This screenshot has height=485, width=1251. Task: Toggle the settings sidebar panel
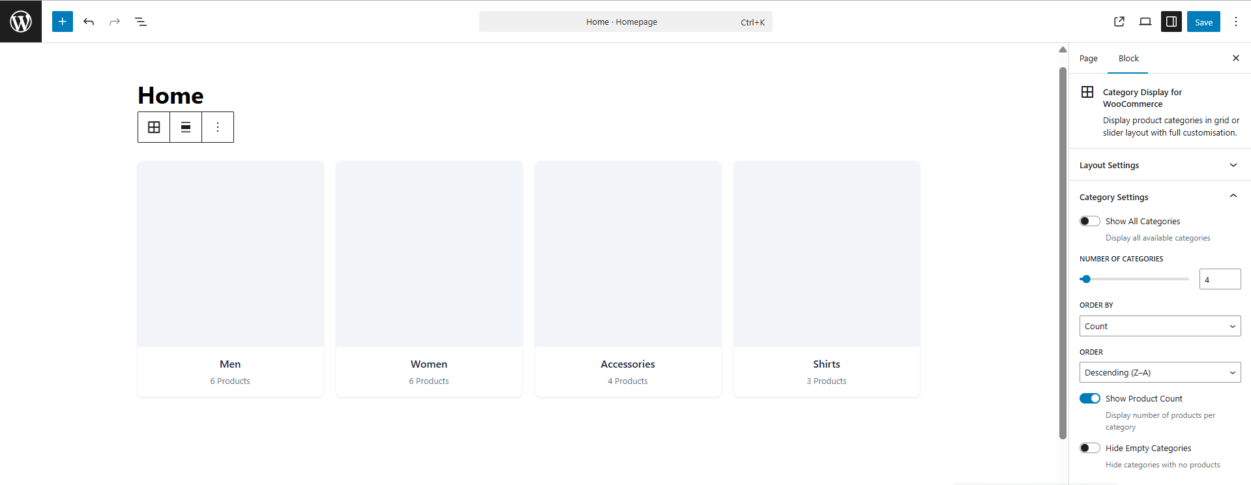click(x=1171, y=22)
